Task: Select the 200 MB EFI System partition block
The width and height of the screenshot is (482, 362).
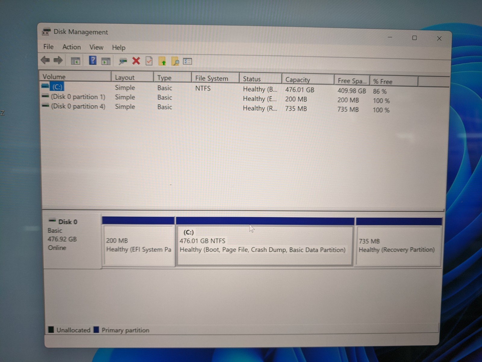Action: (x=139, y=242)
